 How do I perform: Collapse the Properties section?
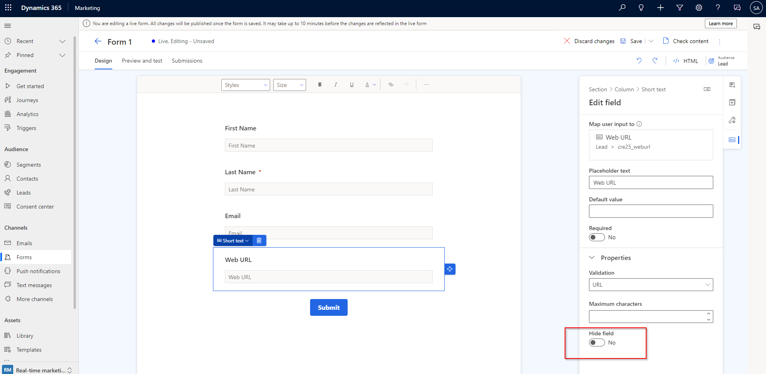coord(592,258)
